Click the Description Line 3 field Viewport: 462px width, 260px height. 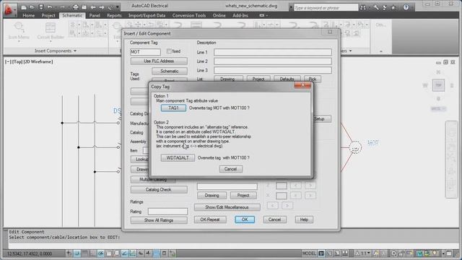tap(273, 71)
